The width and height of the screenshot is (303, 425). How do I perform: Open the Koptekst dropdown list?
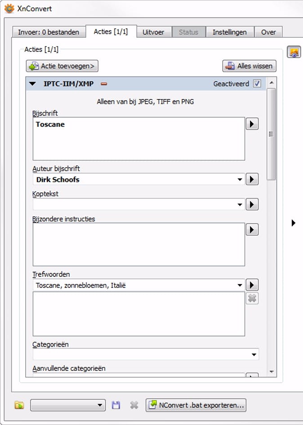[240, 205]
